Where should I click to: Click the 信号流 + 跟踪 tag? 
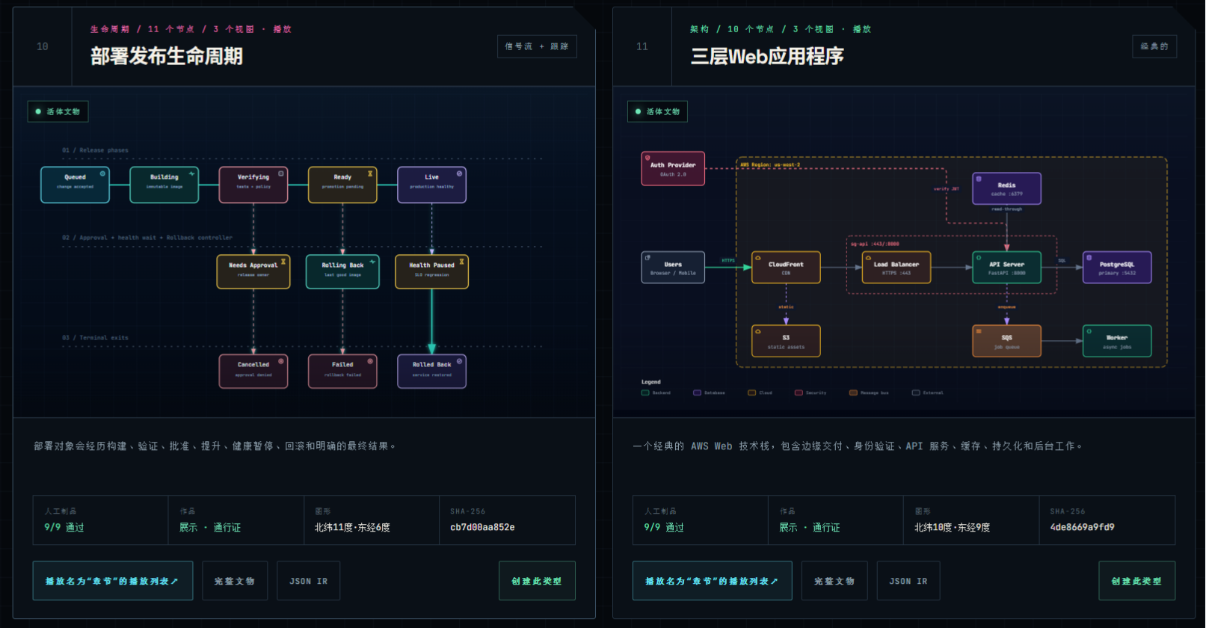(x=537, y=46)
